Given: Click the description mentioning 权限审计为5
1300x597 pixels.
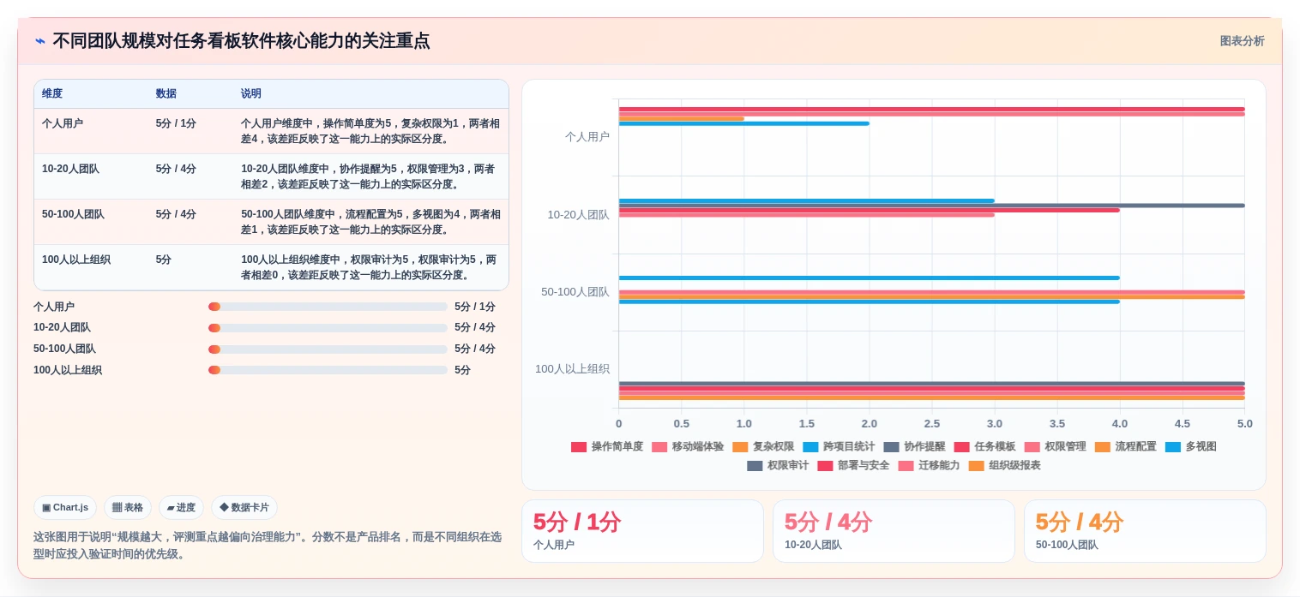Looking at the screenshot, I should point(370,267).
